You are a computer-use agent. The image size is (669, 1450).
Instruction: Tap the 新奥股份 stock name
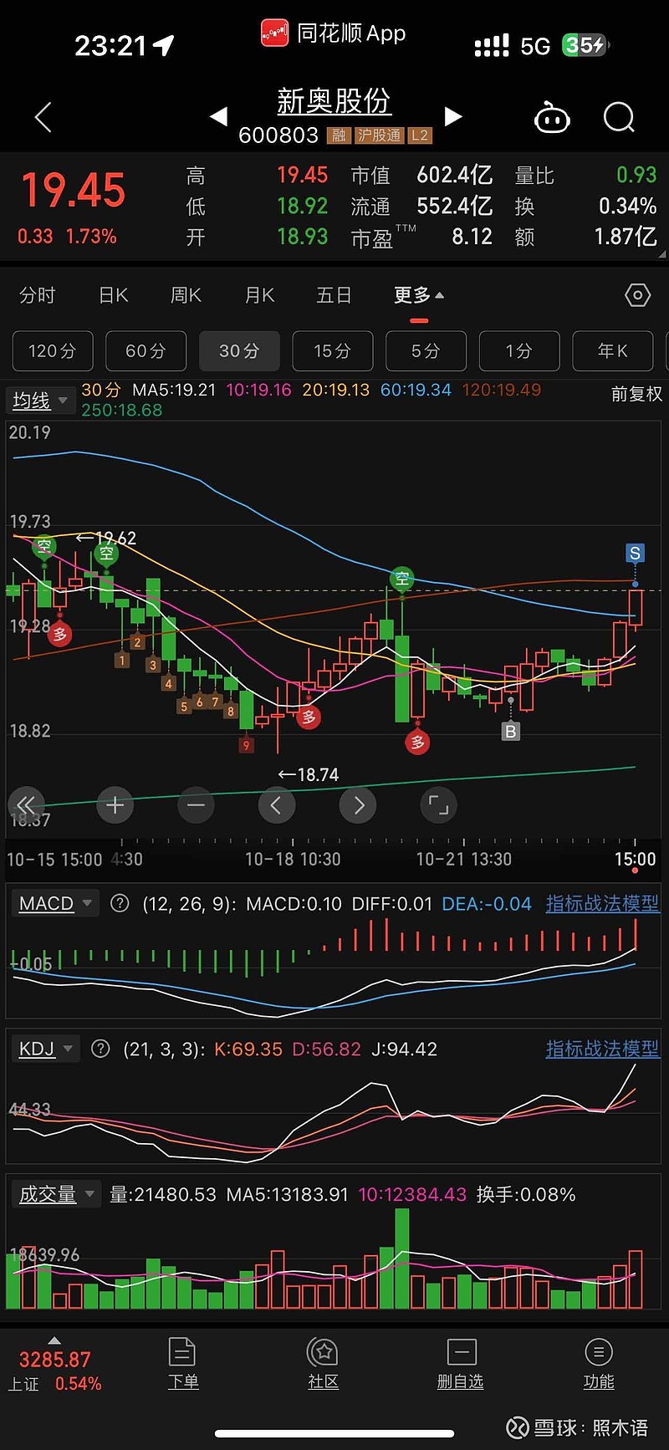334,102
